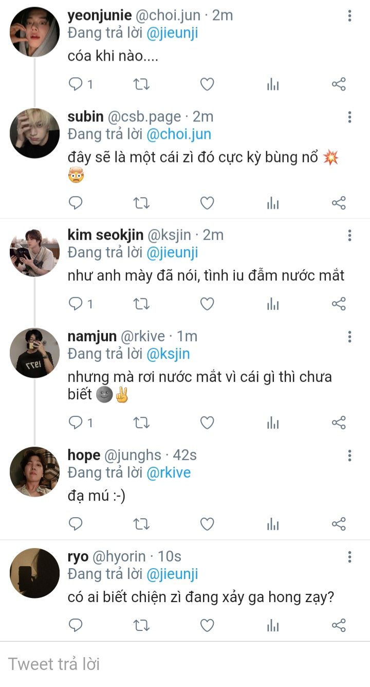Open more options menu on namjun's tweet
Viewport: 370px width, 687px height.
tap(349, 337)
